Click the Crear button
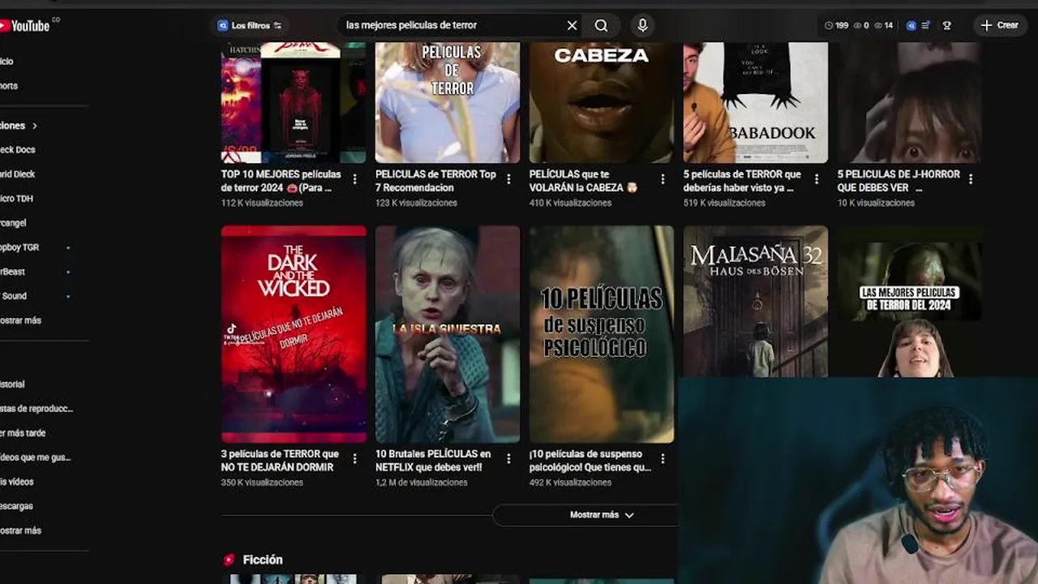This screenshot has width=1038, height=584. pos(999,25)
